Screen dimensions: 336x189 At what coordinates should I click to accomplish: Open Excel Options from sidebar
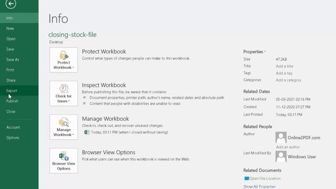point(19,138)
